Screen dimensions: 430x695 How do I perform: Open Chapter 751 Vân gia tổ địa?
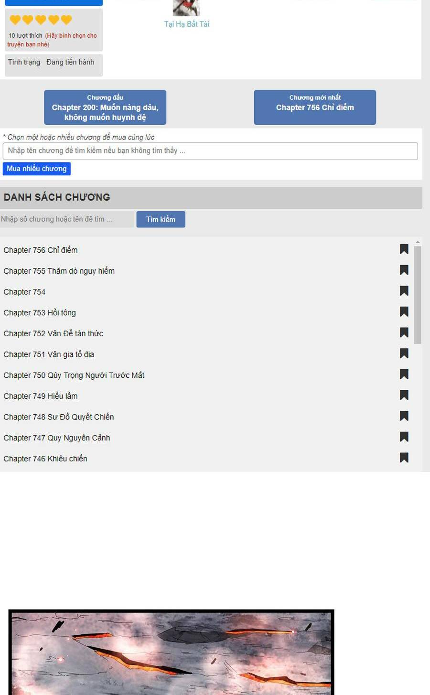(49, 354)
